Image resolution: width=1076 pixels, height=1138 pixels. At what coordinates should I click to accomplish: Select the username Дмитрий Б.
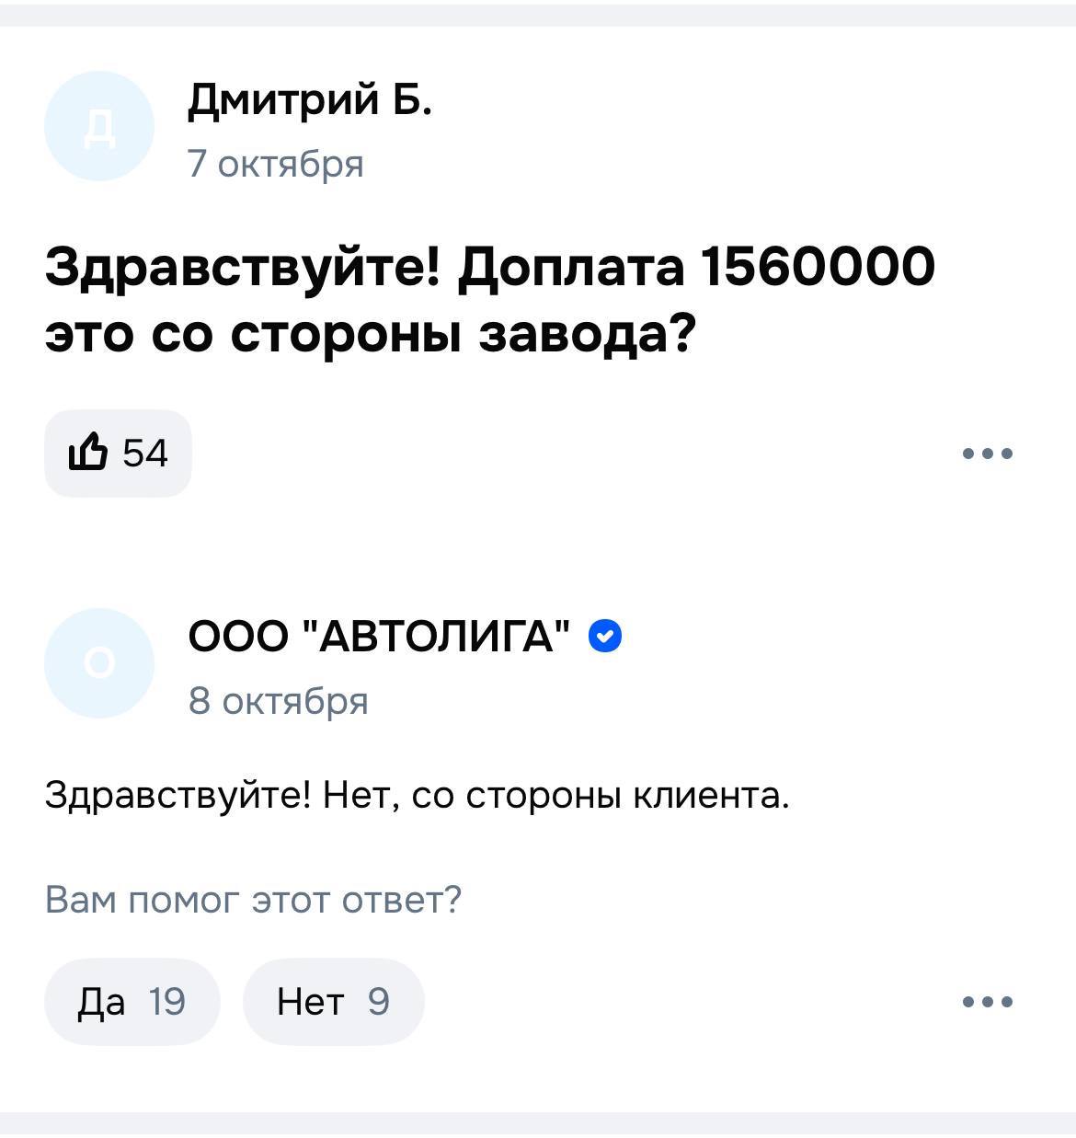[313, 103]
